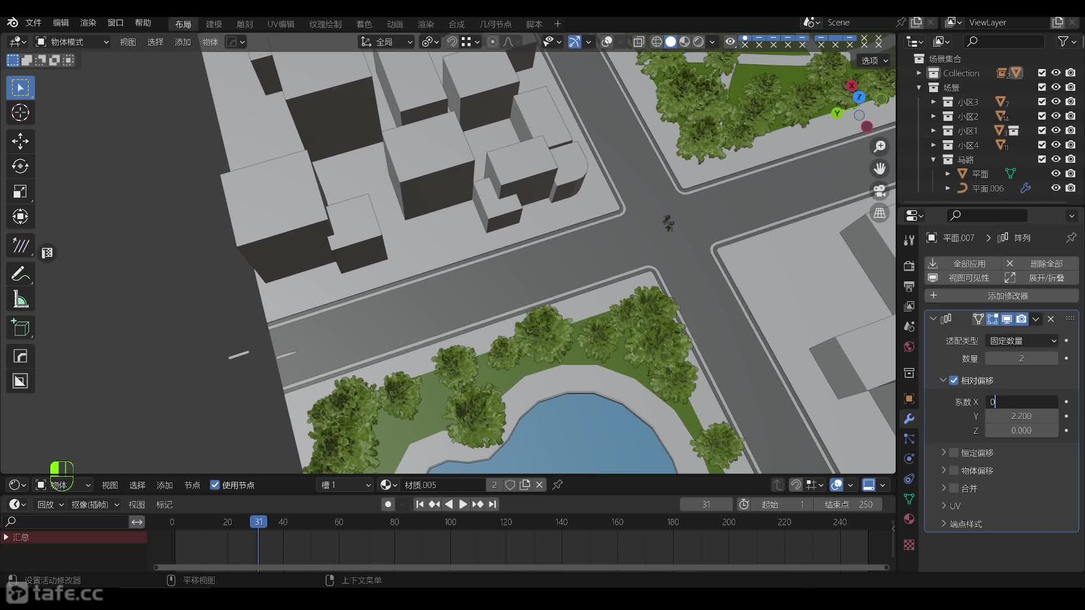The width and height of the screenshot is (1085, 610).
Task: Open 适配类型 固定数量 dropdown
Action: pos(1022,341)
